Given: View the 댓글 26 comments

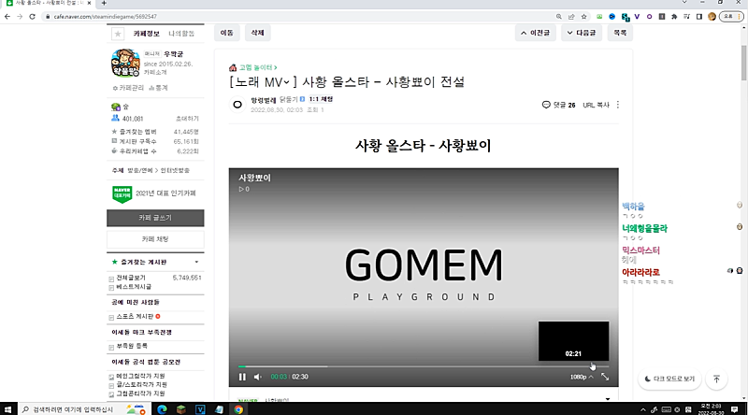Looking at the screenshot, I should (558, 105).
